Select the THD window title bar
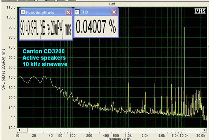Screen dimensions: 209x140 coord(96,12)
